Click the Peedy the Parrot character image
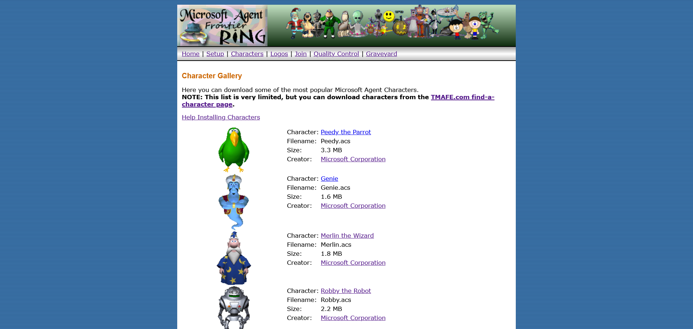The image size is (693, 329). (x=234, y=150)
